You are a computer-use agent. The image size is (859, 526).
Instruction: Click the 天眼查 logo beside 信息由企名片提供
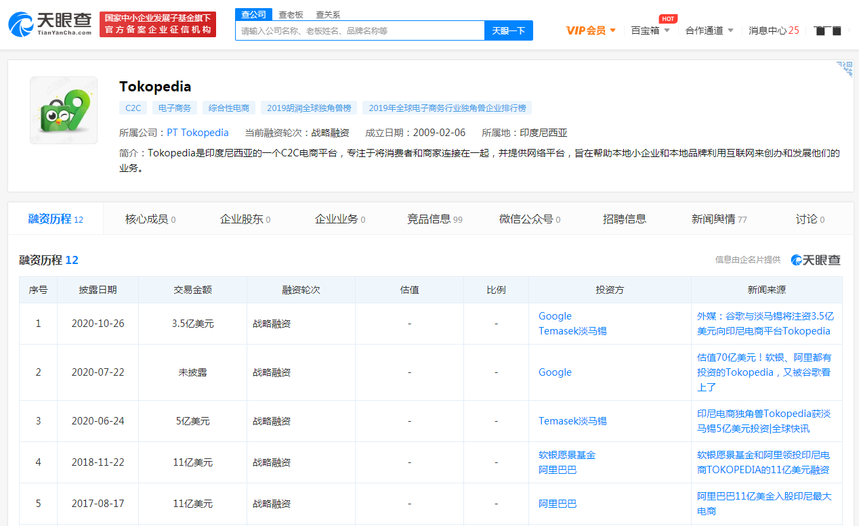(816, 260)
